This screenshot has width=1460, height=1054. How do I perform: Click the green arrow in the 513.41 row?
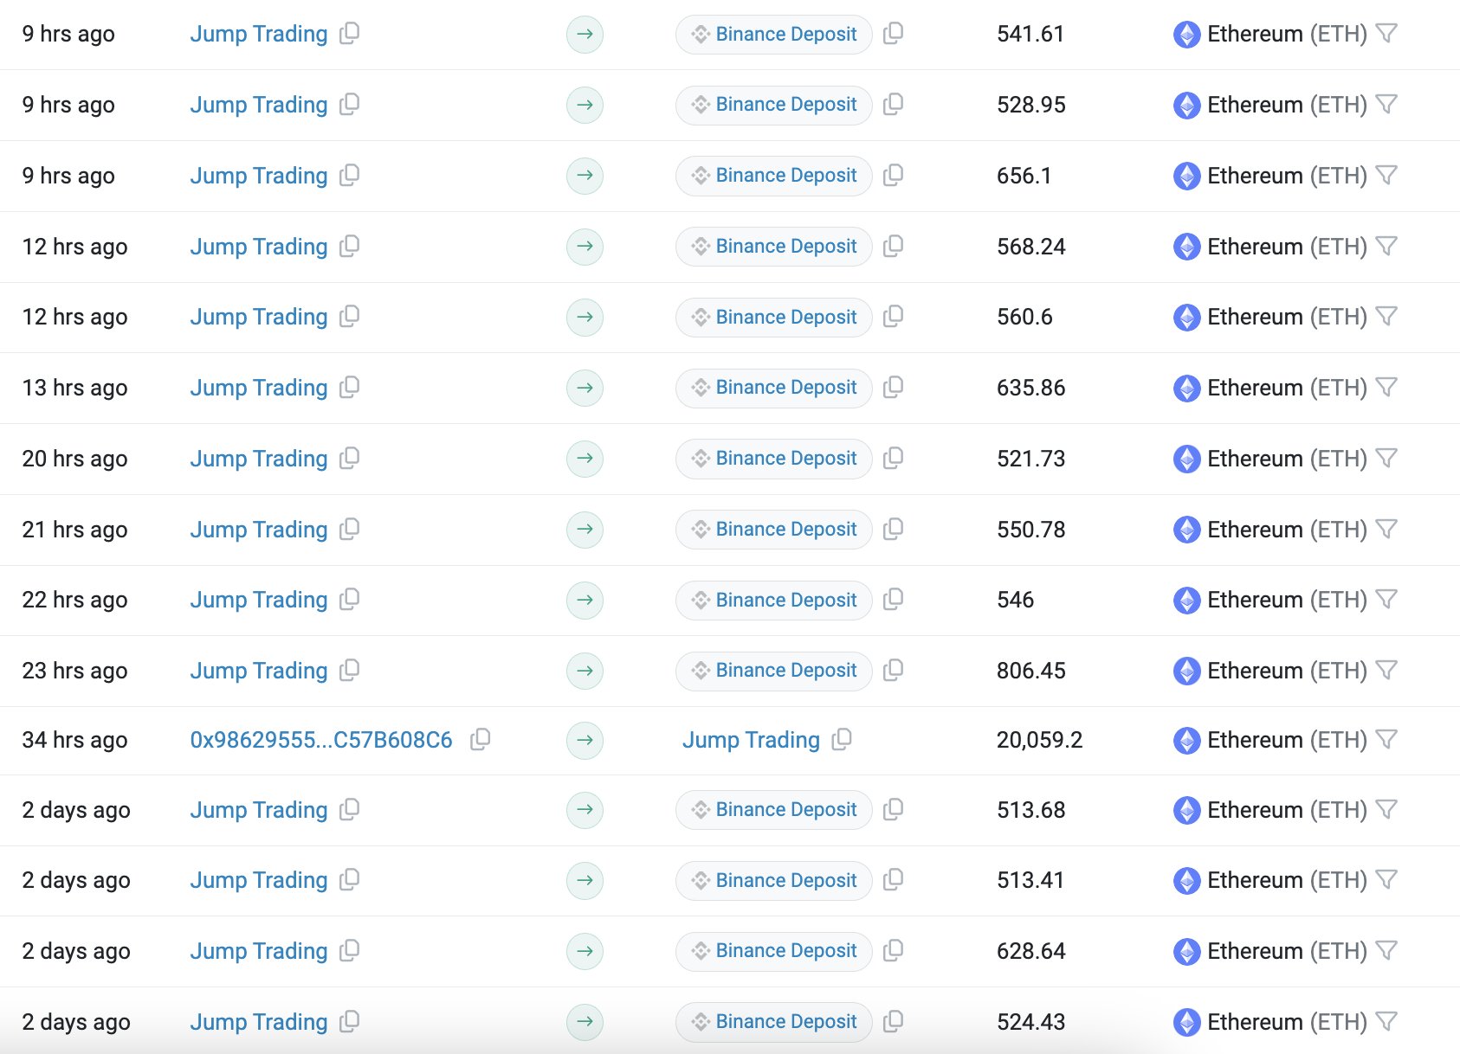pos(585,881)
